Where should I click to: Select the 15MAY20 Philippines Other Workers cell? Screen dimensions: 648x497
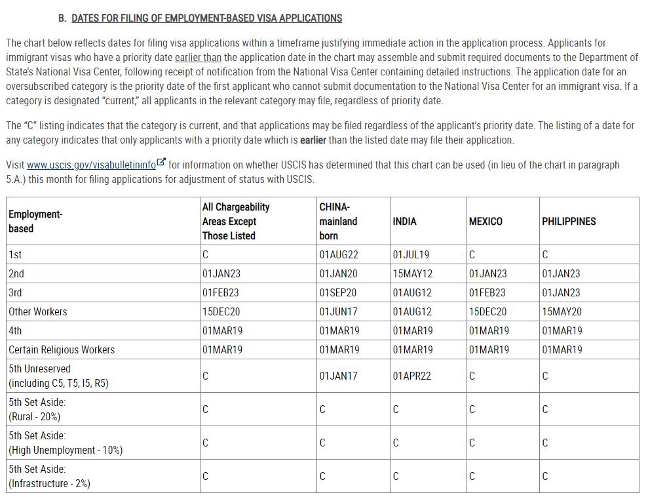562,312
